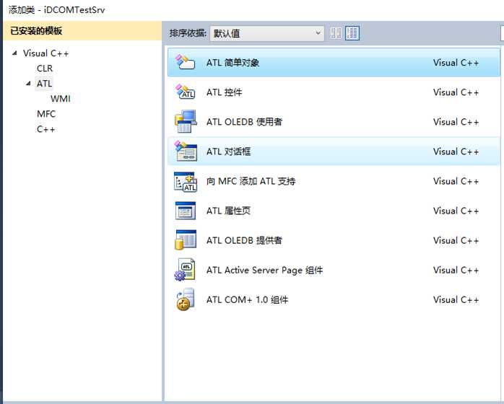The height and width of the screenshot is (404, 504).
Task: Select the MFC category in tree
Action: click(46, 114)
